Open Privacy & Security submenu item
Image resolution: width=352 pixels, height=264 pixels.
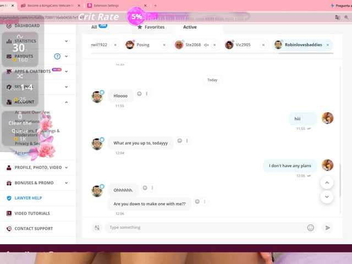[x=28, y=144]
